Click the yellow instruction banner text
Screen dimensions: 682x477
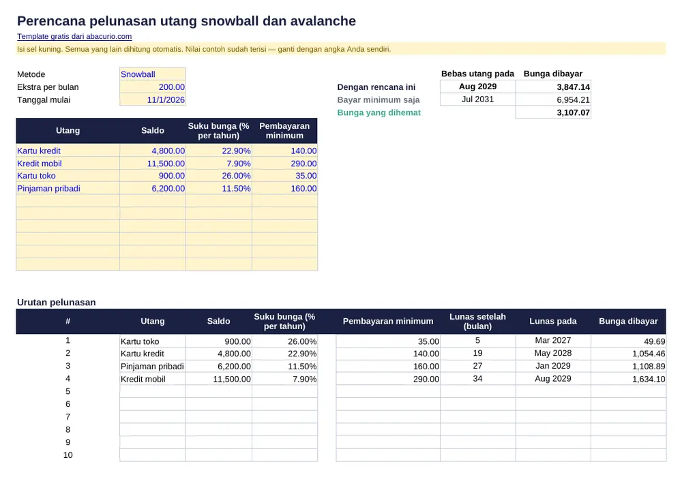[204, 49]
